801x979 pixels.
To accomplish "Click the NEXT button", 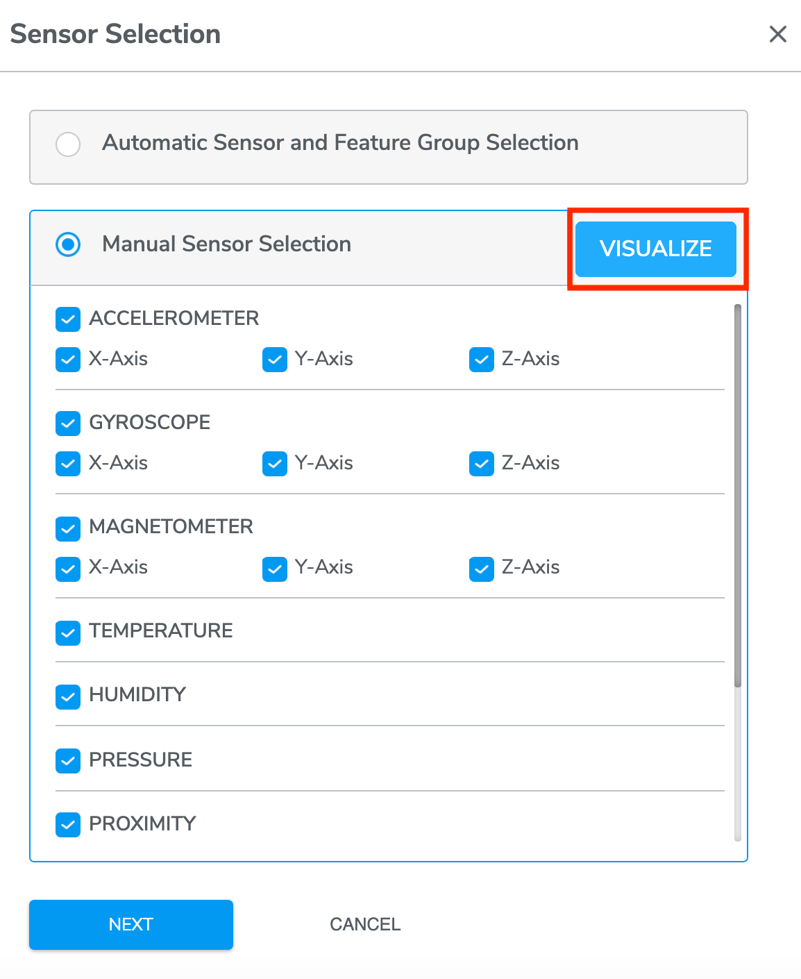I will point(131,924).
